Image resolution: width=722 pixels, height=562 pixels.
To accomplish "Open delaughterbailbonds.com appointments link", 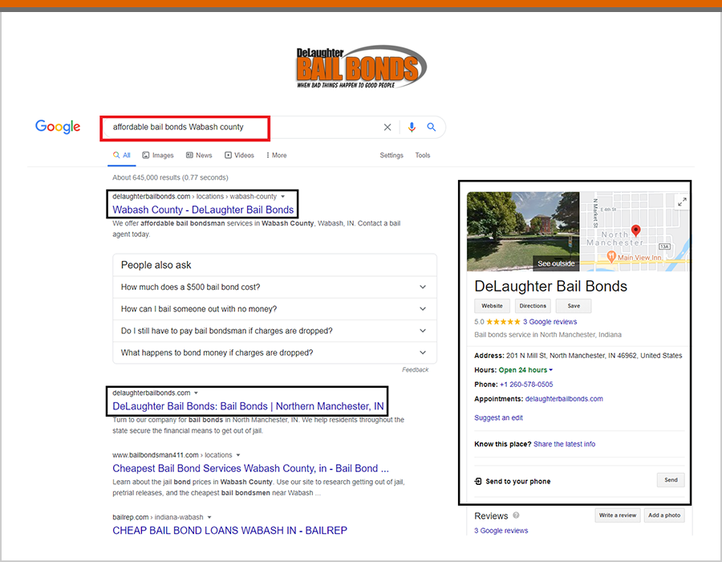I will tap(564, 399).
